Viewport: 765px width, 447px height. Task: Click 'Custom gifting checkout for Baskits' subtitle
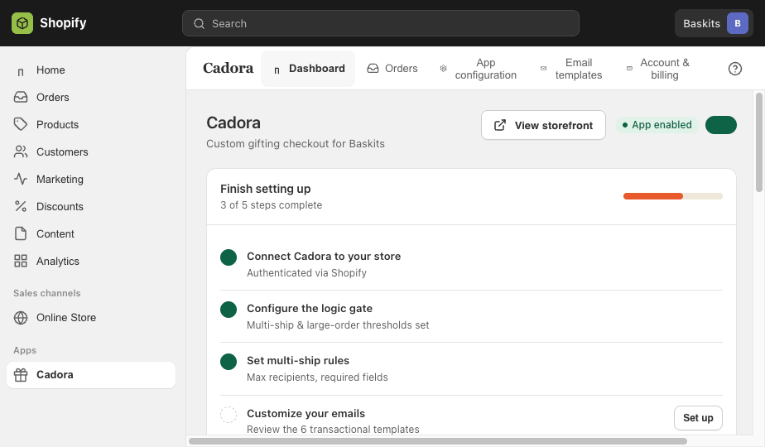coord(296,143)
